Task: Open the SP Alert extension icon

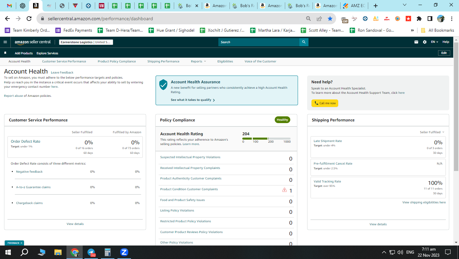Action: (387, 19)
